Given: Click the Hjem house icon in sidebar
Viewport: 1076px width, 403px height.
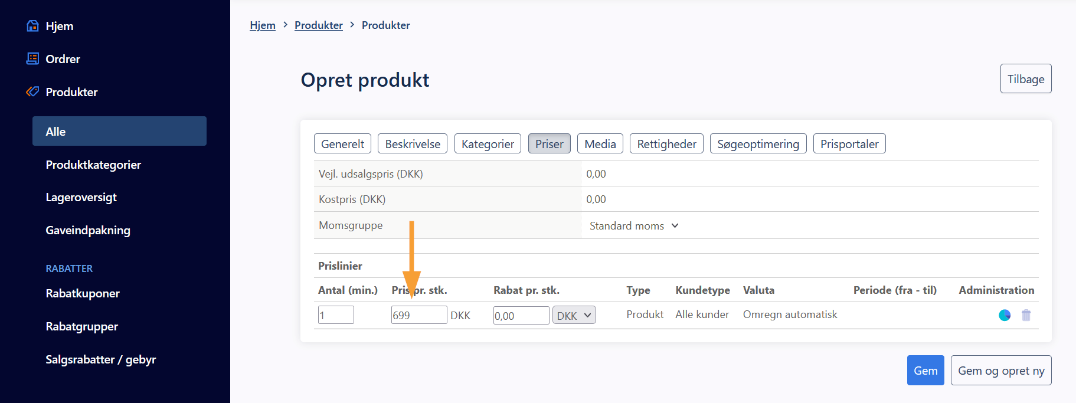Looking at the screenshot, I should [32, 26].
